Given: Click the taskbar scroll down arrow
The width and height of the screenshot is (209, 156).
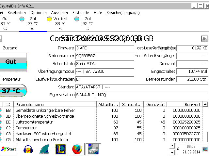Looking at the screenshot, I should [172, 152].
